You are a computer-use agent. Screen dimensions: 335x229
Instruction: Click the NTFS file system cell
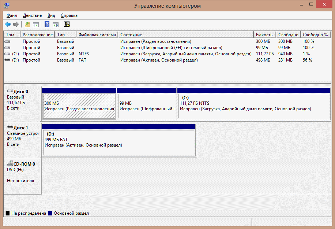pyautogui.click(x=84, y=54)
